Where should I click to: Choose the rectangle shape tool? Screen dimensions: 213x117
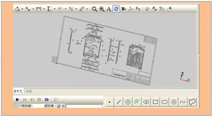(155, 102)
